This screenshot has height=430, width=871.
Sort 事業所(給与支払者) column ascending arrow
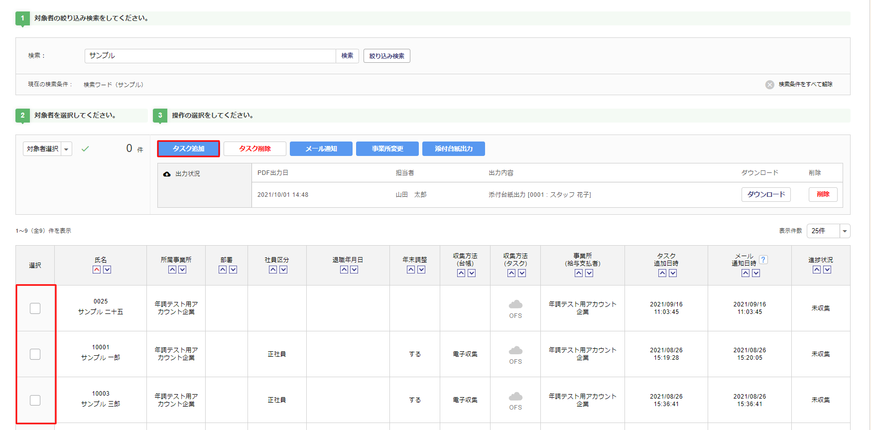point(579,273)
